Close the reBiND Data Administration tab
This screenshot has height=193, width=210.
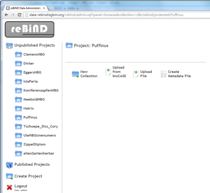pyautogui.click(x=44, y=8)
